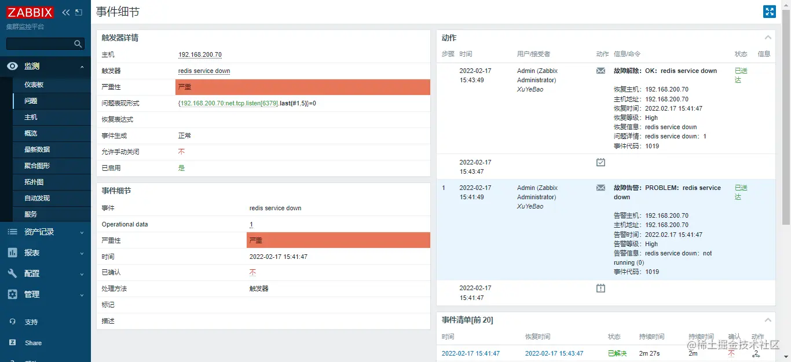Toggle fullscreen kiosk mode icon
Screen dimensions: 791x362
click(x=769, y=12)
